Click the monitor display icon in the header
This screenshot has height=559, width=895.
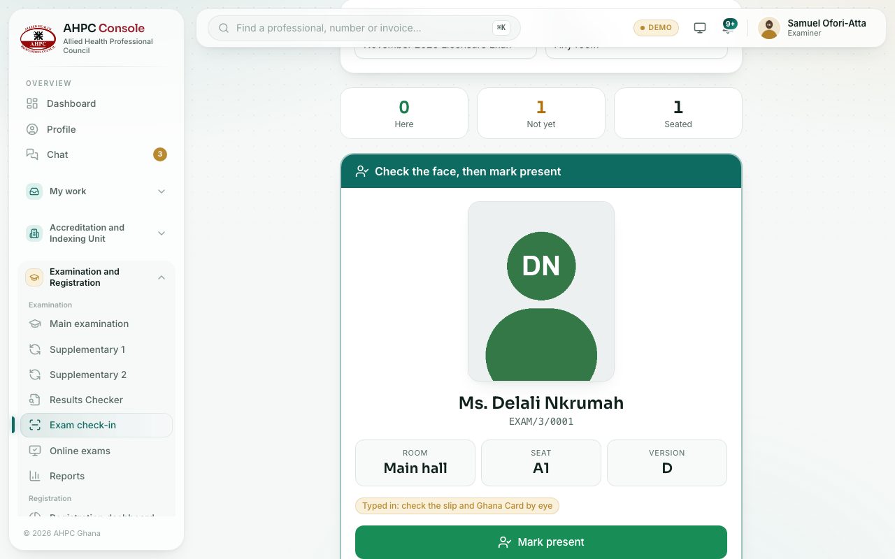pos(700,28)
